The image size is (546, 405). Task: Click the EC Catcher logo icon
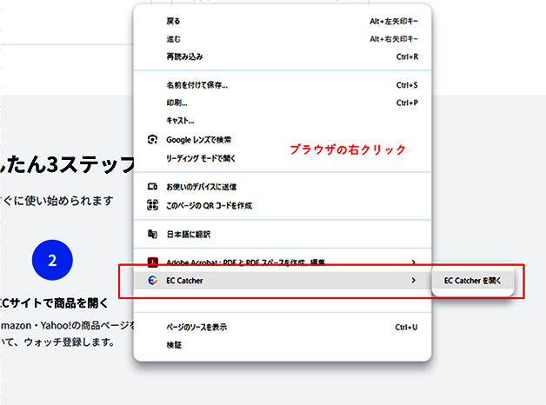152,281
